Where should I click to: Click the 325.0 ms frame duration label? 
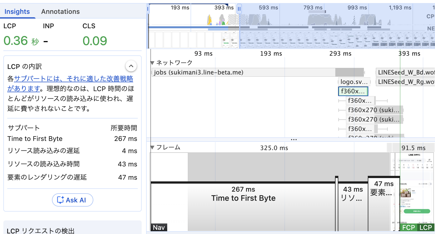pos(274,148)
